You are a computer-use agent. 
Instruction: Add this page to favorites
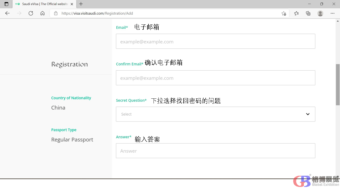(284, 13)
